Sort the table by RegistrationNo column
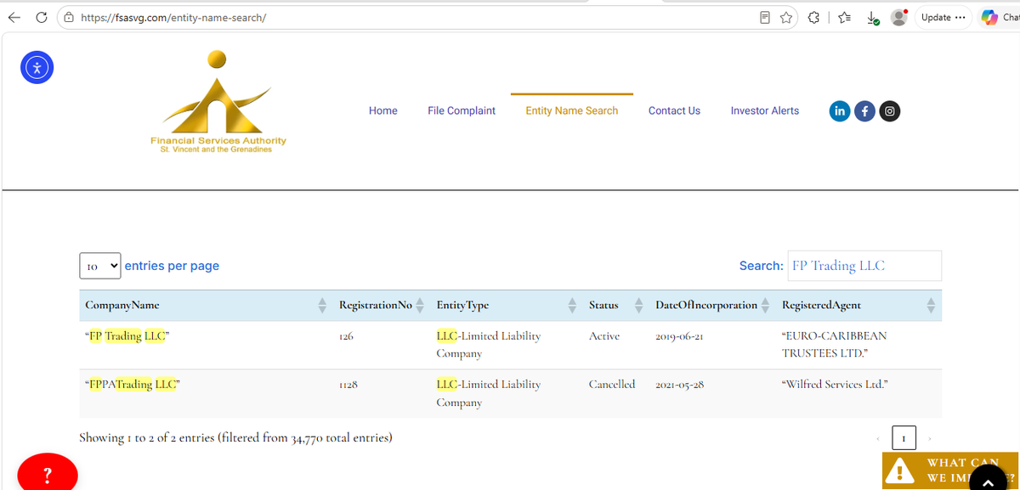1020x490 pixels. pos(381,305)
